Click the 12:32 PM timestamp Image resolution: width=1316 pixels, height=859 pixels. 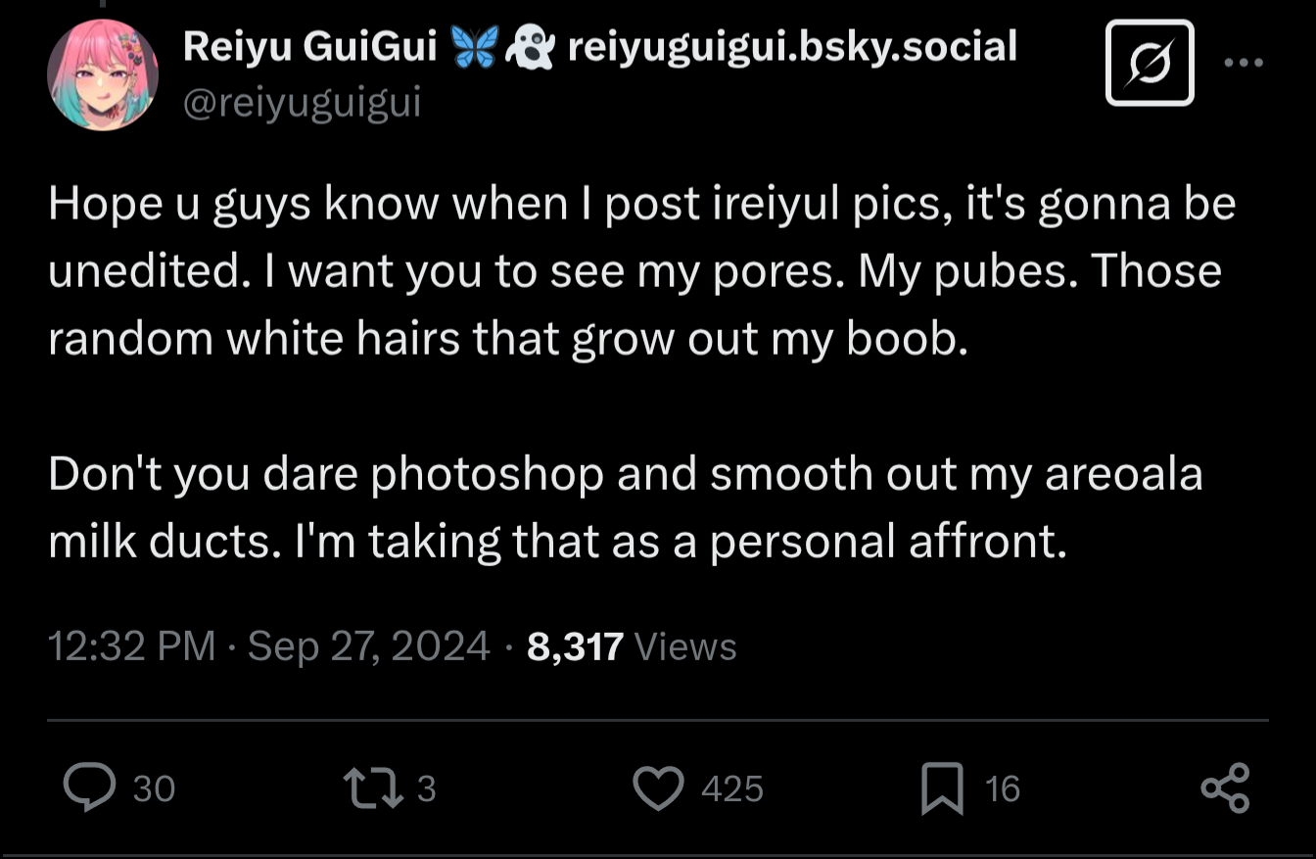(x=131, y=646)
